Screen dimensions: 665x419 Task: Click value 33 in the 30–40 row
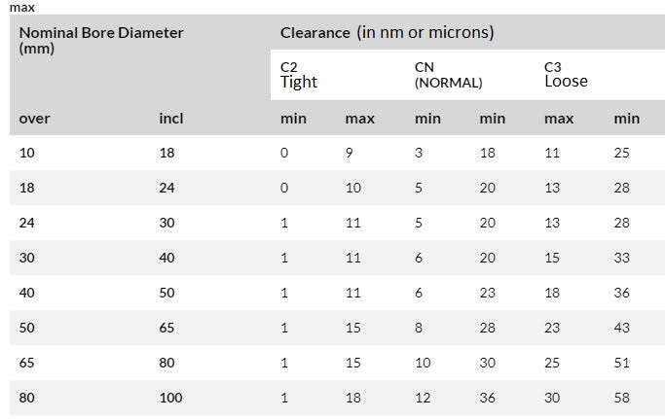tap(622, 258)
